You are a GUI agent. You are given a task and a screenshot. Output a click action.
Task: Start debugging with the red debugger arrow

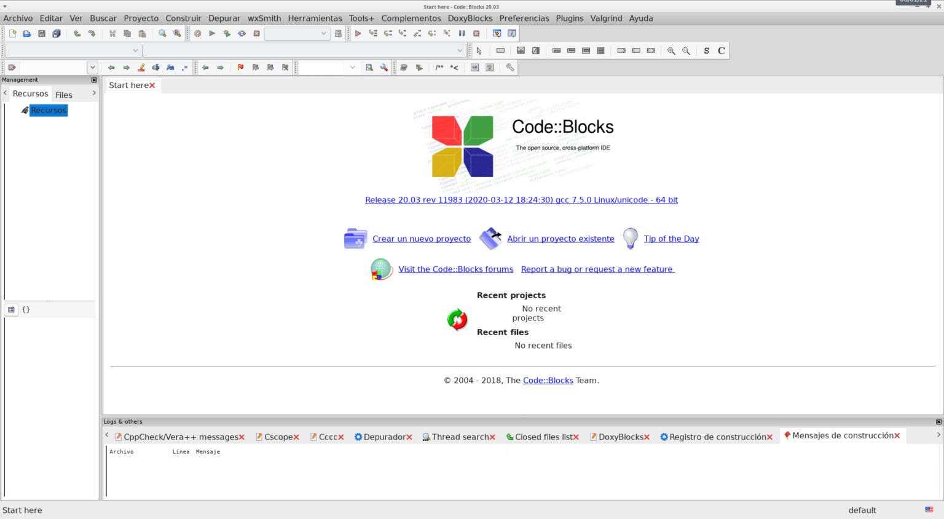pos(358,33)
